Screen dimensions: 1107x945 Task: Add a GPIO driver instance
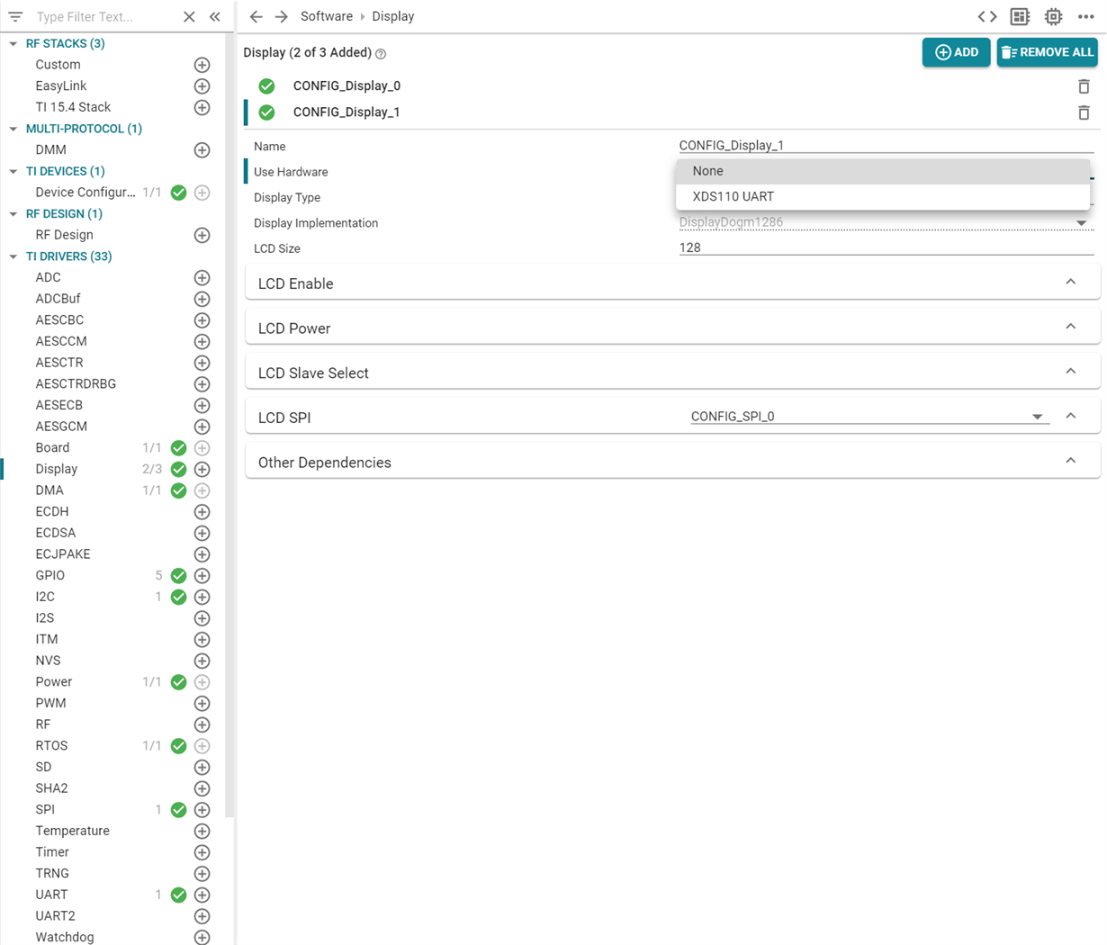click(x=202, y=576)
